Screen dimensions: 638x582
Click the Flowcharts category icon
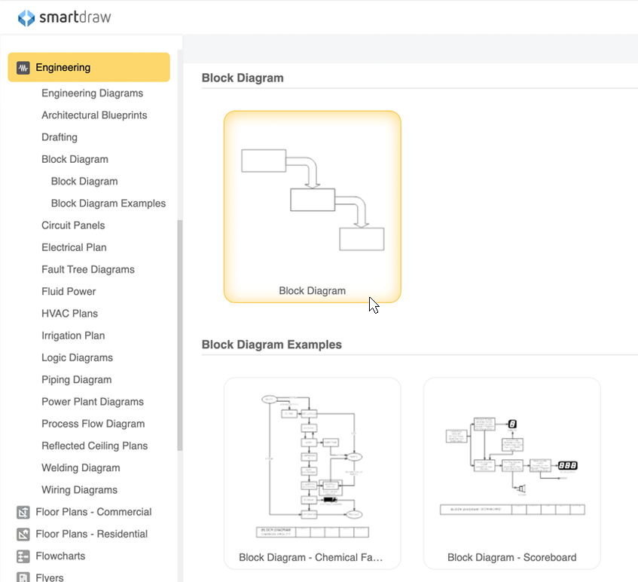click(x=23, y=556)
